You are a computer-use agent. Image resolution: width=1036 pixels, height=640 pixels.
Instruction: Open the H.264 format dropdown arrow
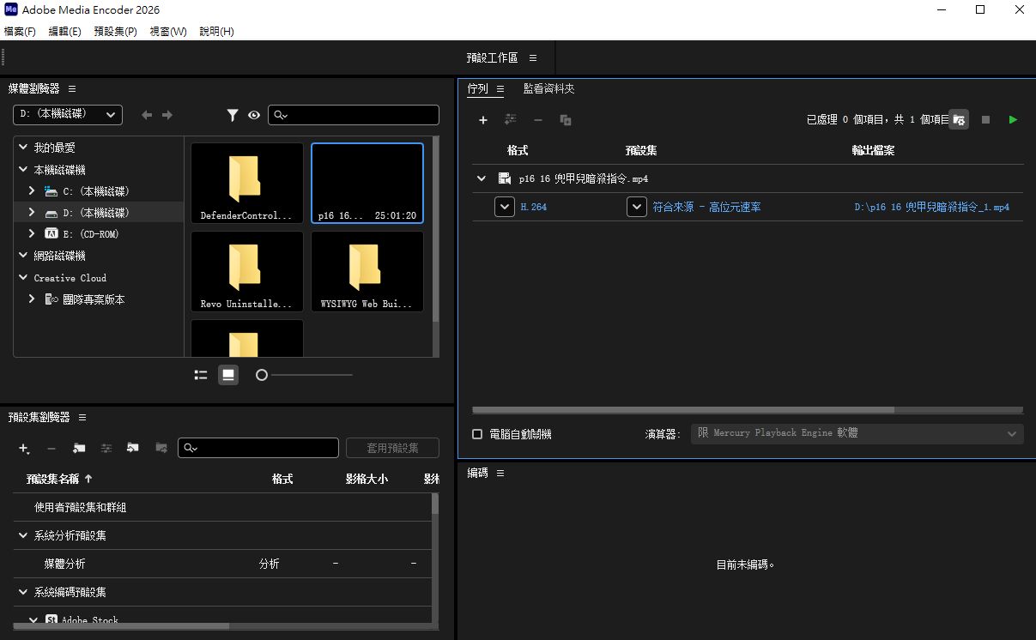505,207
